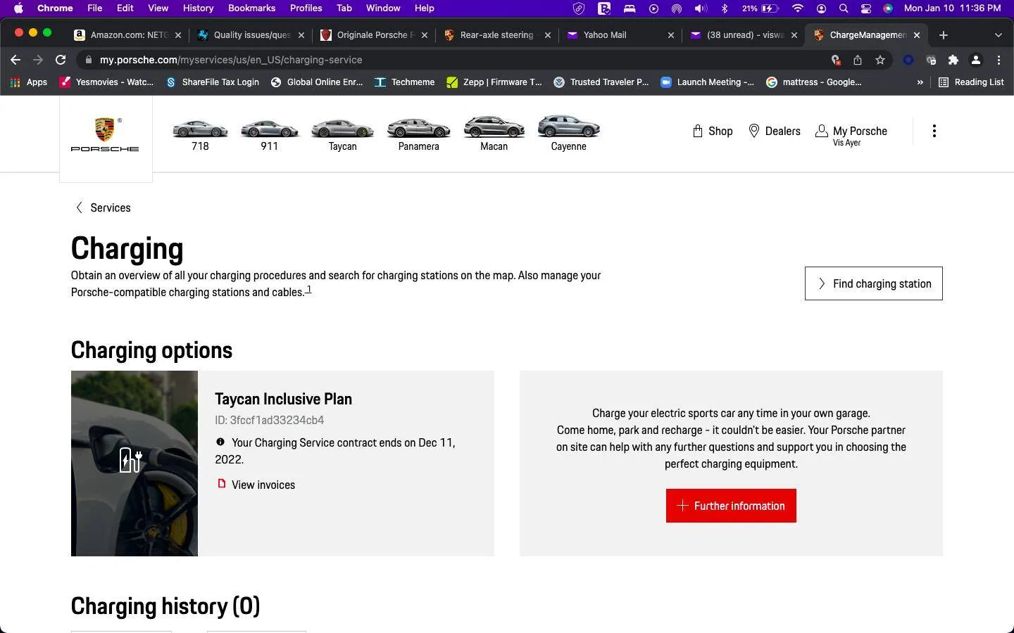This screenshot has width=1014, height=633.
Task: Choose the Cayenne model
Action: coord(568,134)
